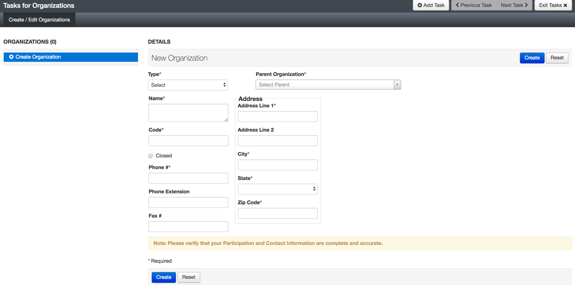Click 'ORGANIZATIONS (0)' heading text
The height and width of the screenshot is (285, 575).
pos(30,42)
